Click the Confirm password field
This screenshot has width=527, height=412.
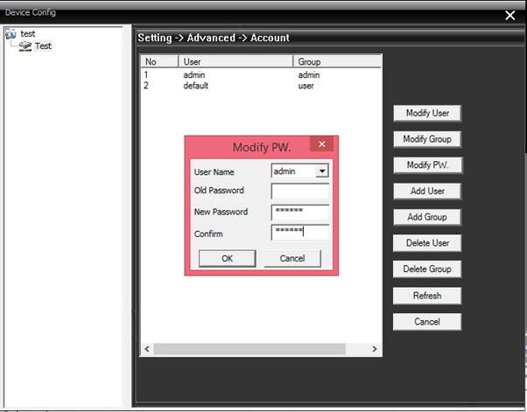click(299, 232)
